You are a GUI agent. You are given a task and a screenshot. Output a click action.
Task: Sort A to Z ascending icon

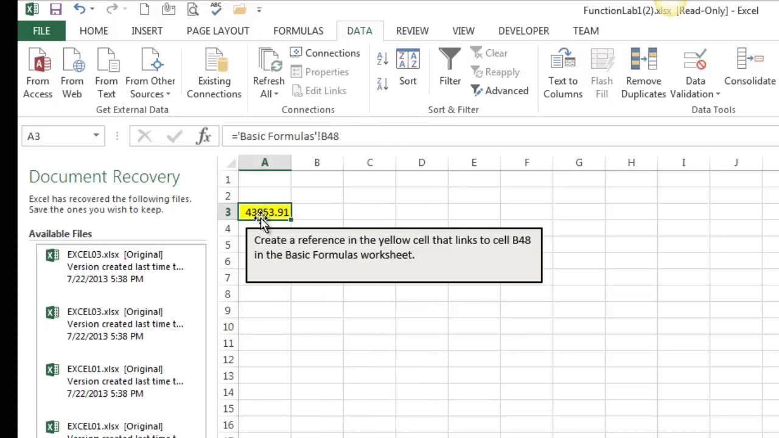click(x=382, y=59)
